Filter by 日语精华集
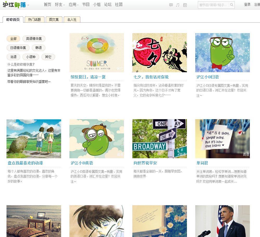The width and height of the screenshot is (260, 237). (x=18, y=48)
